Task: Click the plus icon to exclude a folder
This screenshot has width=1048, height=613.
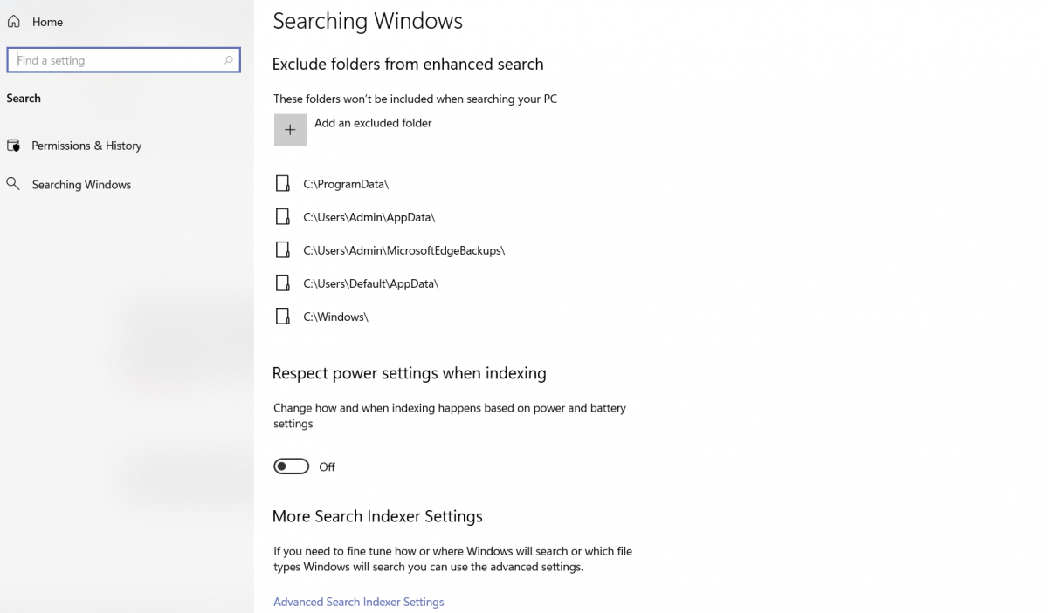Action: click(290, 129)
